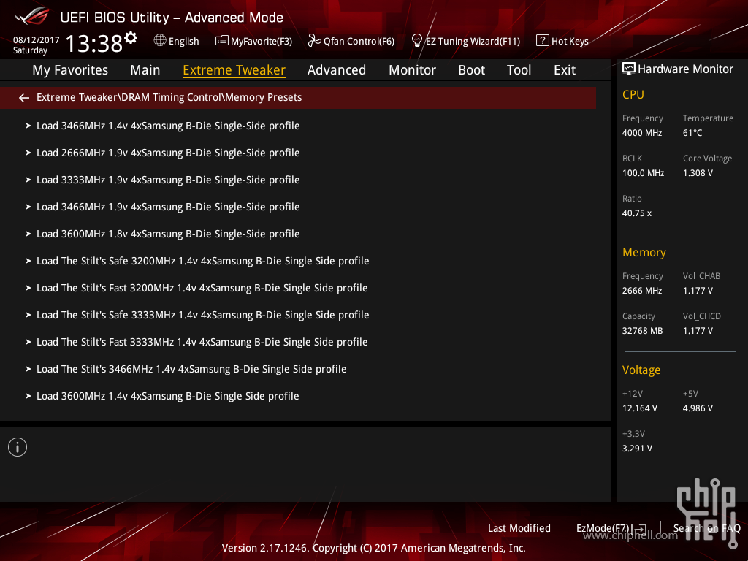
Task: Click the Hardware Monitor display icon
Action: click(629, 69)
